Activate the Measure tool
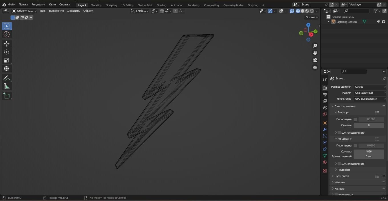 (7, 86)
